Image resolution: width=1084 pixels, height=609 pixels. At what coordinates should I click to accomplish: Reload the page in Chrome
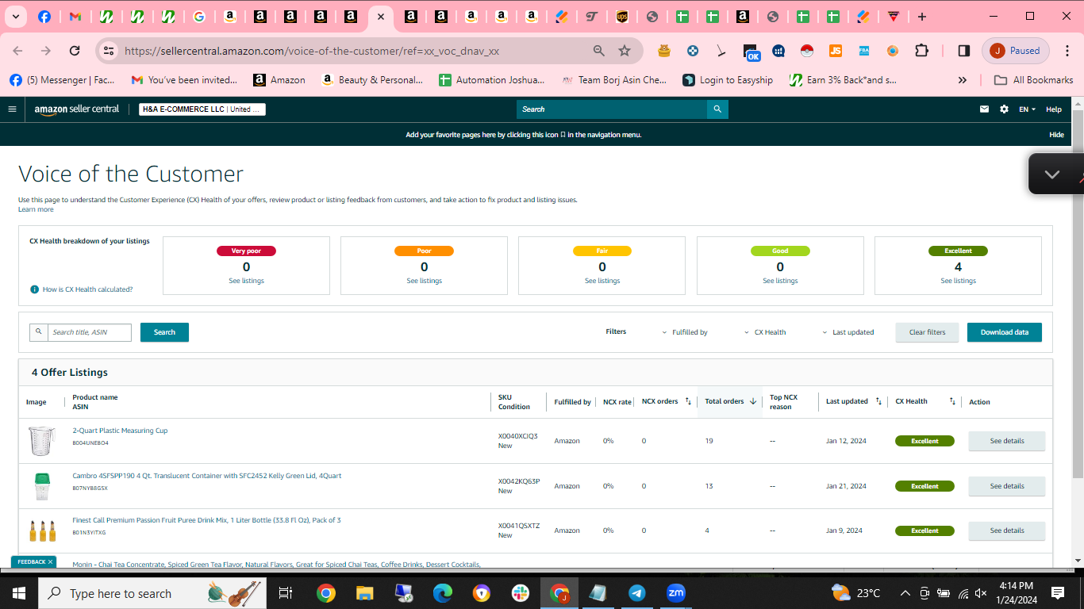(x=75, y=51)
